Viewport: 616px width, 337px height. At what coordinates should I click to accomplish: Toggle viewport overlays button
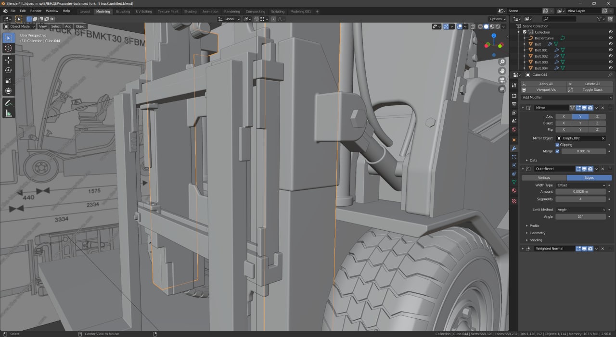point(460,27)
